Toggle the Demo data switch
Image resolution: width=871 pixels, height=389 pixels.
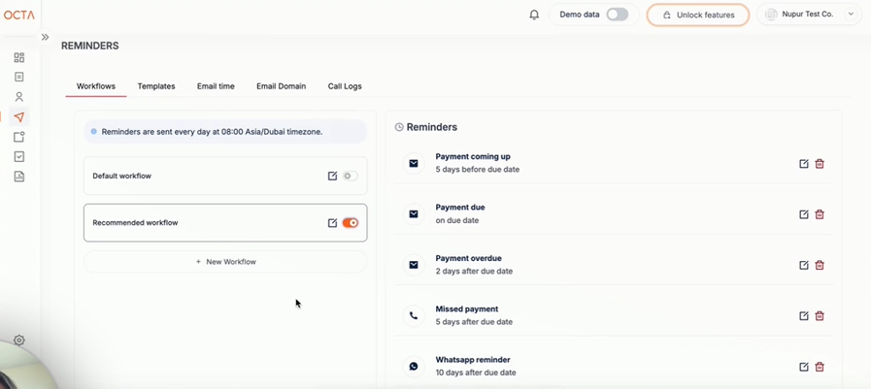[x=617, y=15]
